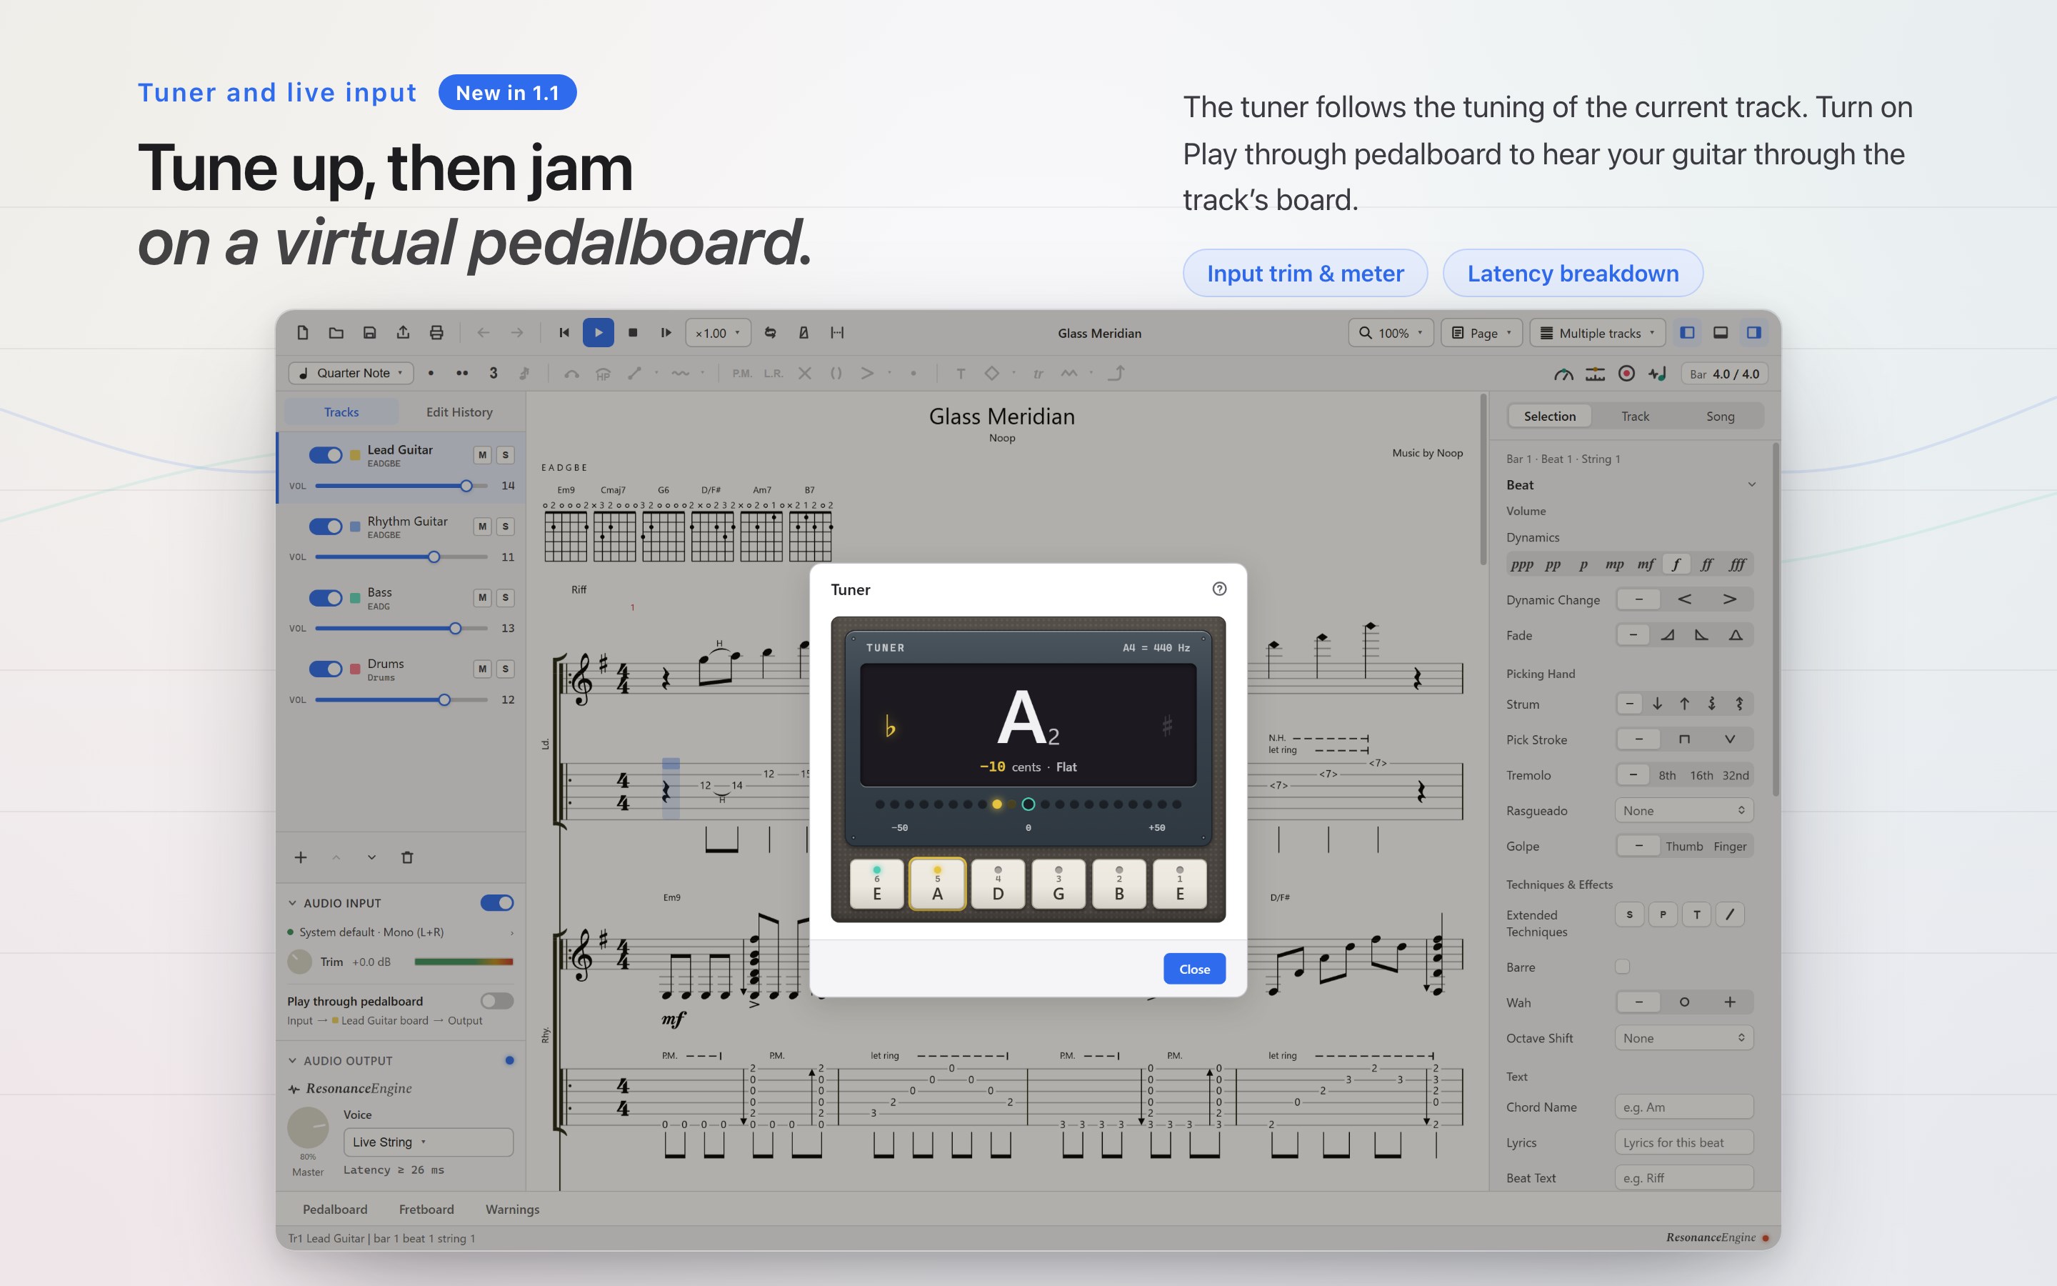Open file with folder icon
This screenshot has width=2057, height=1286.
point(336,332)
